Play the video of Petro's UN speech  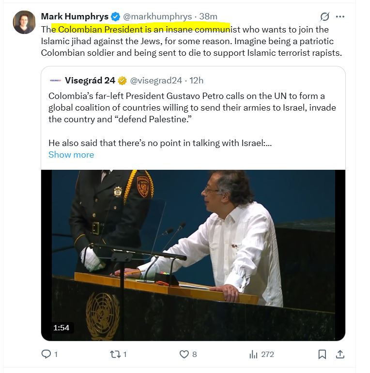tap(193, 254)
